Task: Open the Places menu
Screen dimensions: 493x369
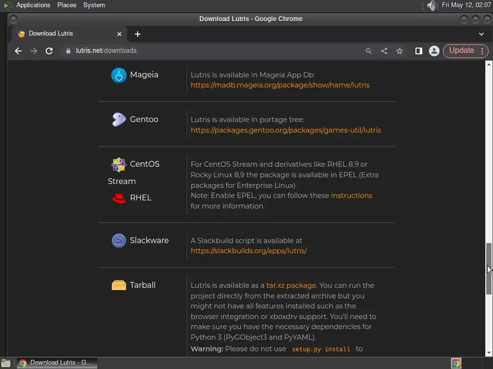Action: [66, 5]
